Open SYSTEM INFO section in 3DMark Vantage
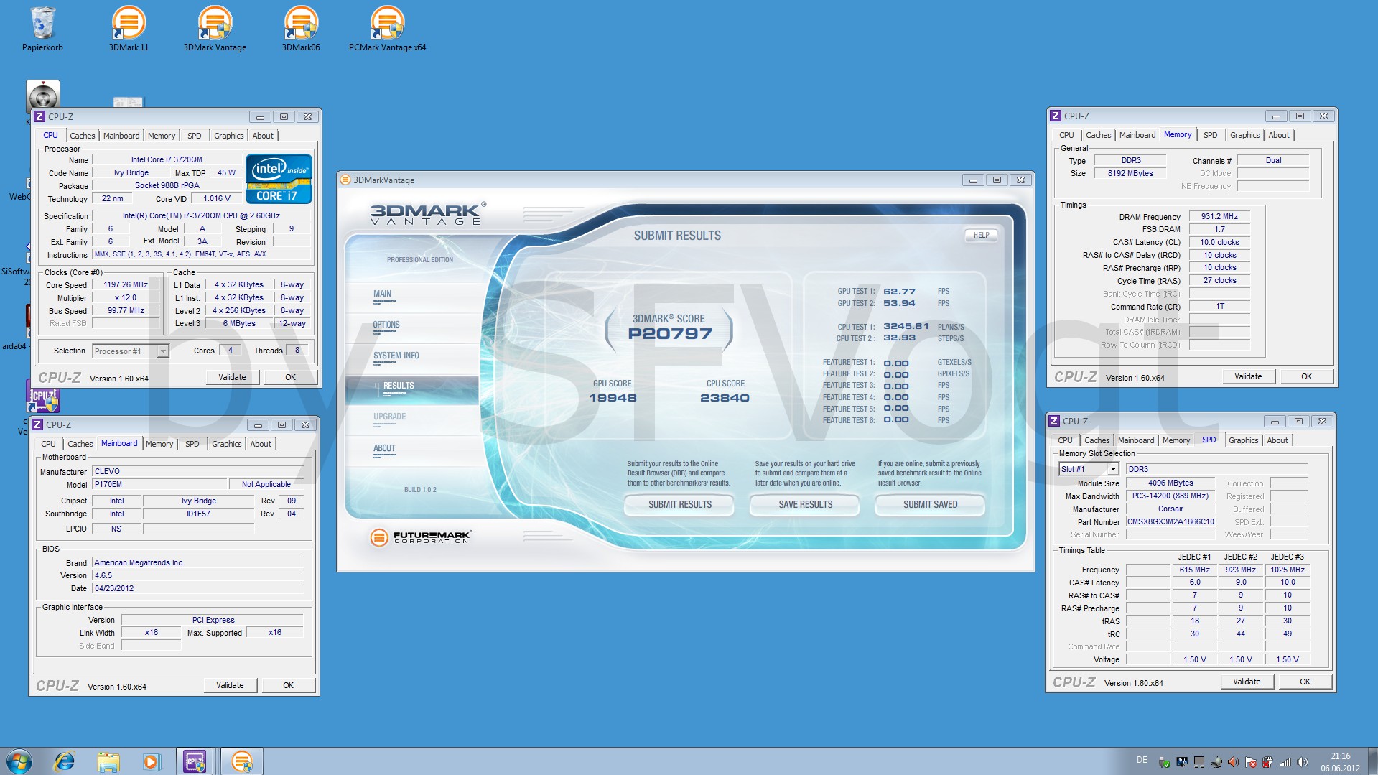The height and width of the screenshot is (775, 1378). [x=396, y=356]
